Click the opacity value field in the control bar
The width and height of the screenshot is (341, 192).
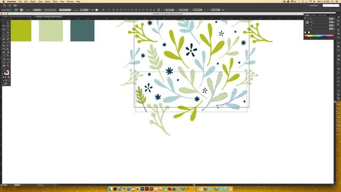click(84, 10)
